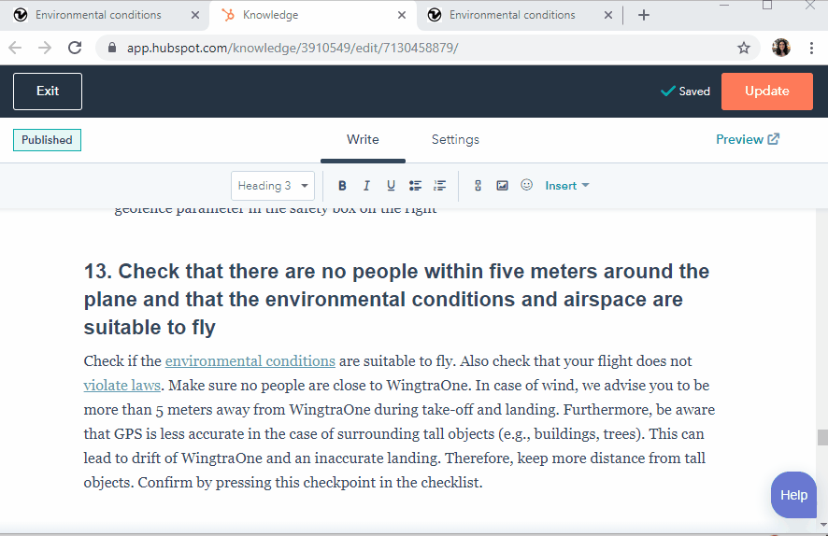The height and width of the screenshot is (536, 828).
Task: Click the insert link icon
Action: (x=478, y=186)
